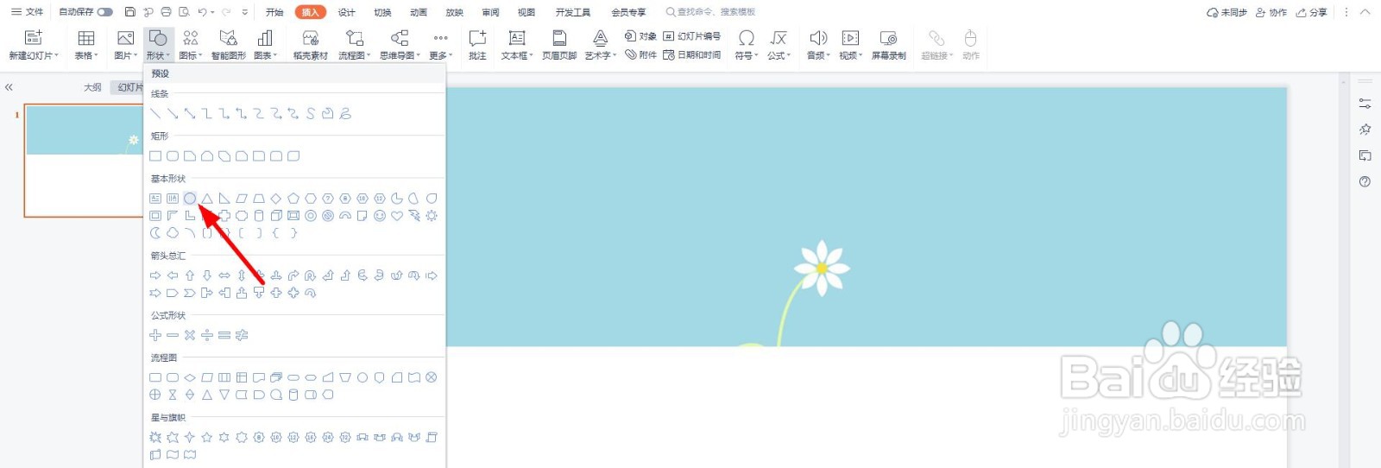Choose the smiley face shape
Image resolution: width=1381 pixels, height=468 pixels.
380,216
